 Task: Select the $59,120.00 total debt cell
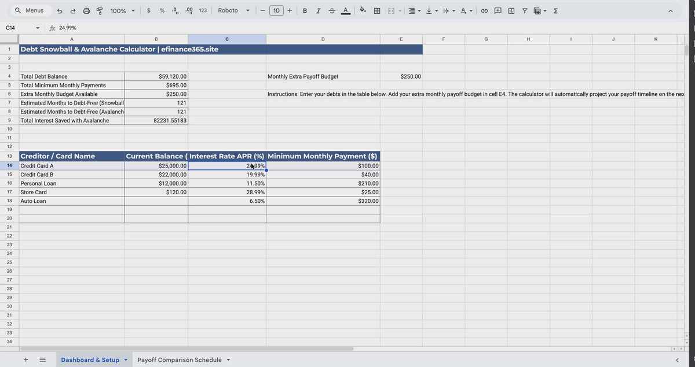(x=156, y=76)
